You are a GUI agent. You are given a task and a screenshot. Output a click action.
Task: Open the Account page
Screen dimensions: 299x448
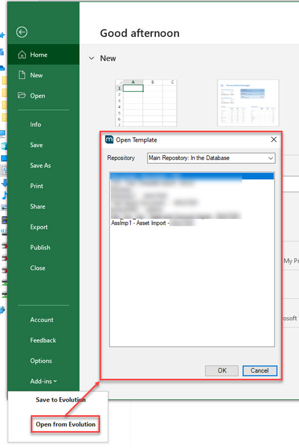tap(41, 320)
